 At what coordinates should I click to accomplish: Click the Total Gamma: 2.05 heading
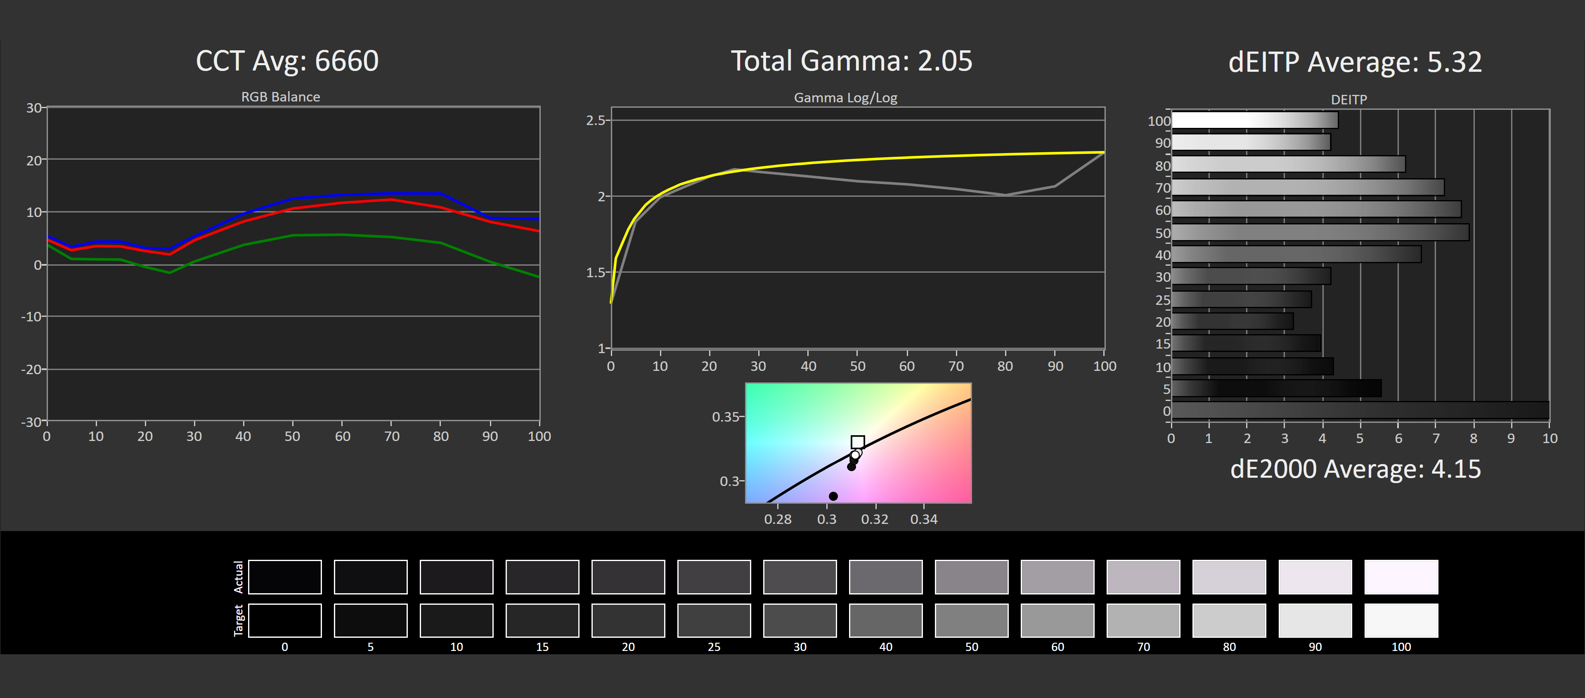click(851, 61)
